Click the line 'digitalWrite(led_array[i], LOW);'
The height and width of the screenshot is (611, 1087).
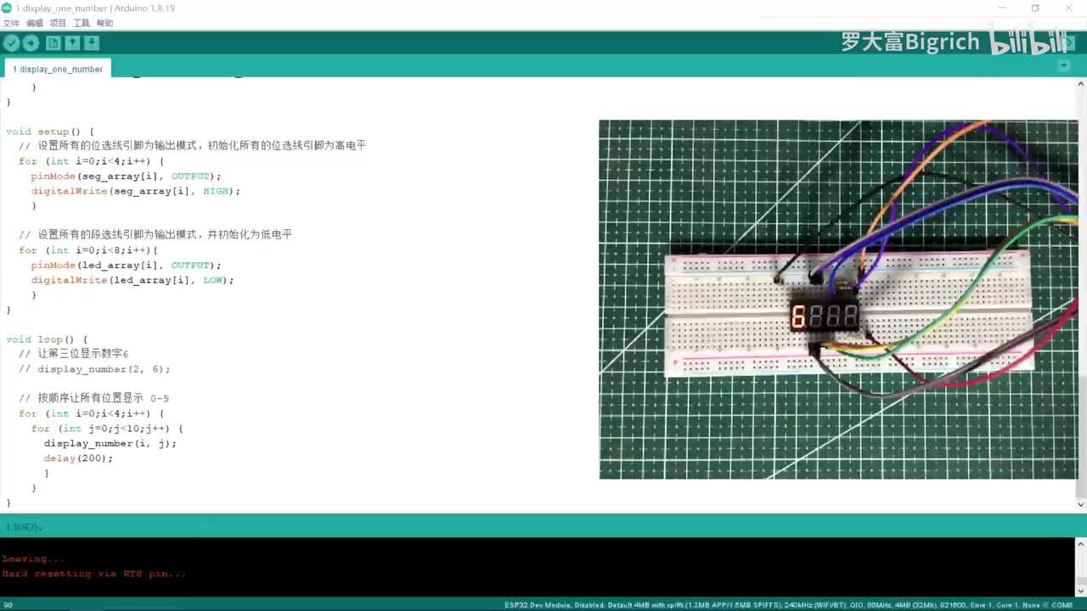click(132, 280)
